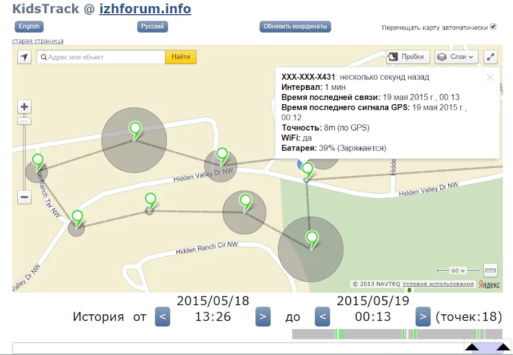Select the green marker in the park area
This screenshot has height=355, width=513.
312,238
